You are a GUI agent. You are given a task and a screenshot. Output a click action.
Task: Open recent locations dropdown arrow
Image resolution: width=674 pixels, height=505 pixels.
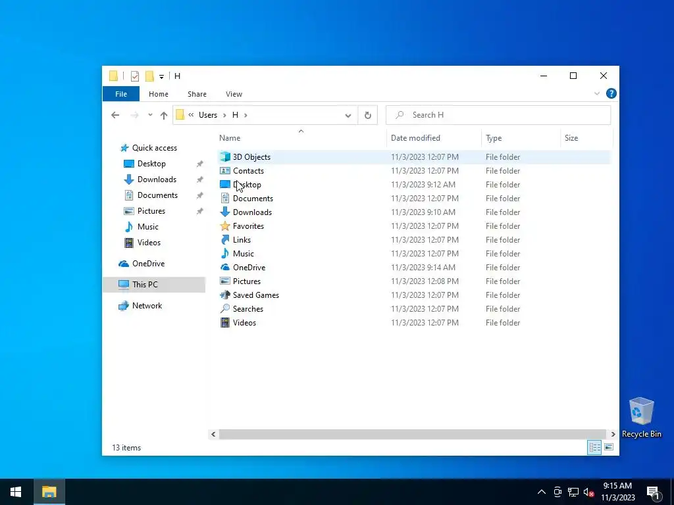pyautogui.click(x=150, y=115)
